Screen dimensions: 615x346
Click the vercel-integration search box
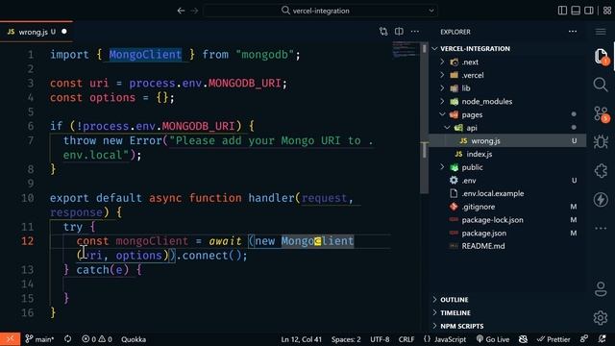tap(320, 11)
